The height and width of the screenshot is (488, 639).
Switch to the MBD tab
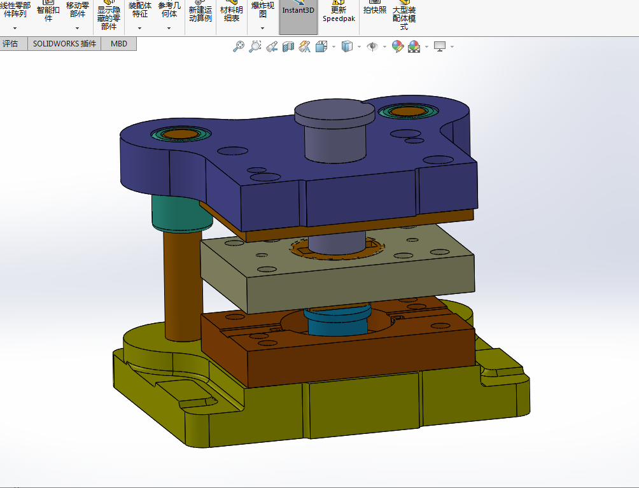(118, 44)
